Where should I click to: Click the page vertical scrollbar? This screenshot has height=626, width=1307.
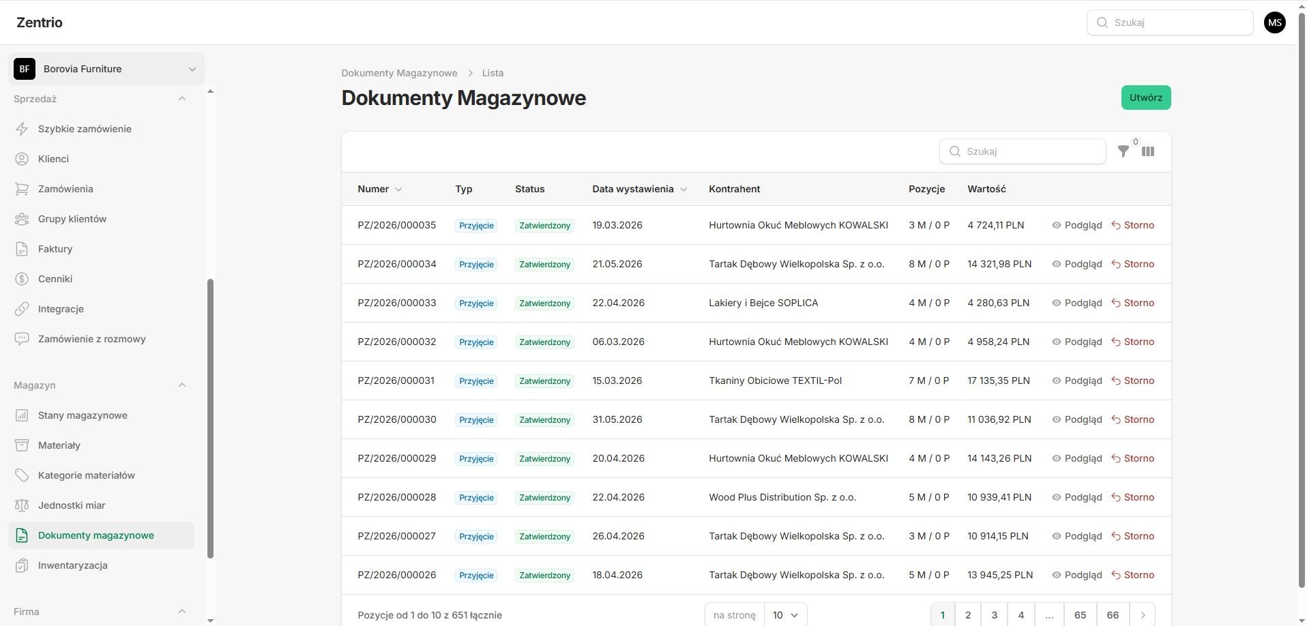click(x=1302, y=299)
